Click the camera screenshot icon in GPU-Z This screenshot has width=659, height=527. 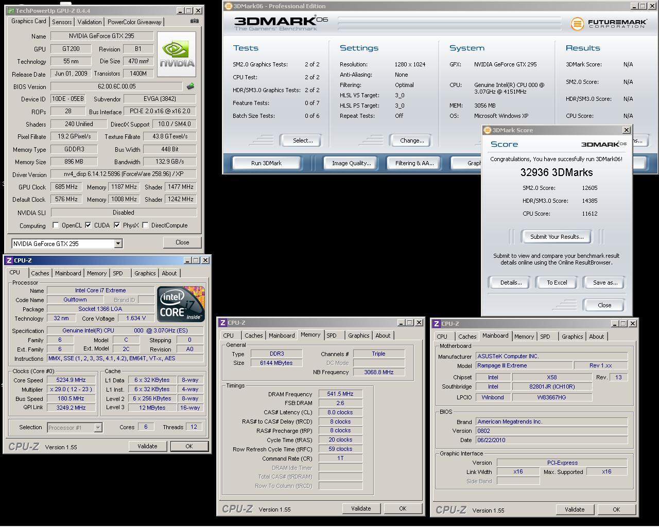click(x=194, y=21)
